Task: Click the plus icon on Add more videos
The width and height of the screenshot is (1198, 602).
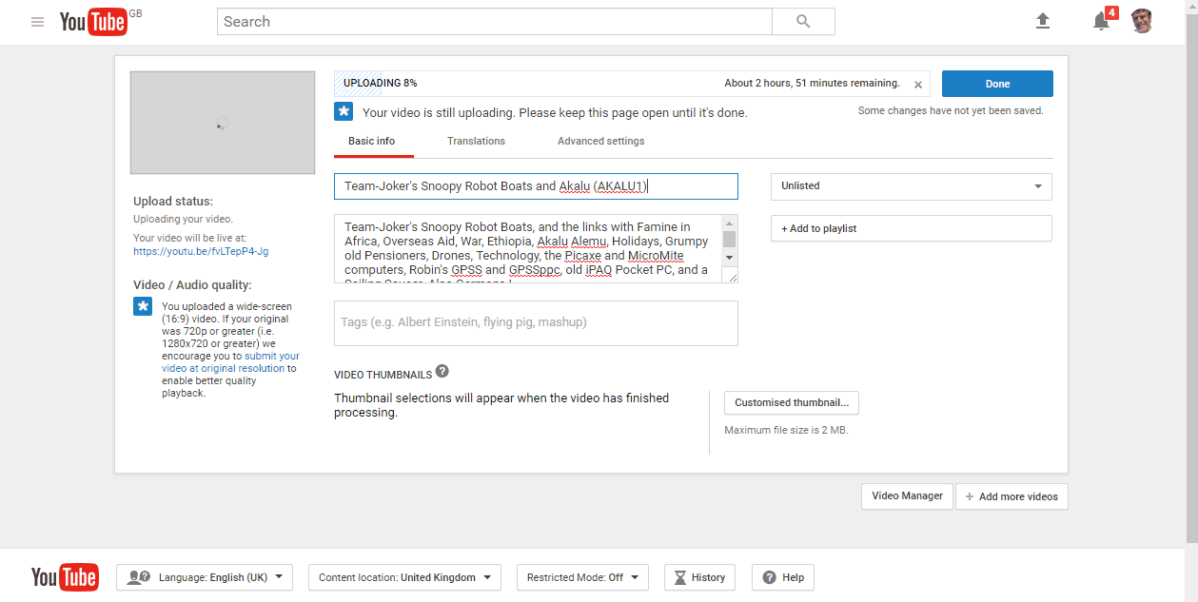Action: (970, 496)
